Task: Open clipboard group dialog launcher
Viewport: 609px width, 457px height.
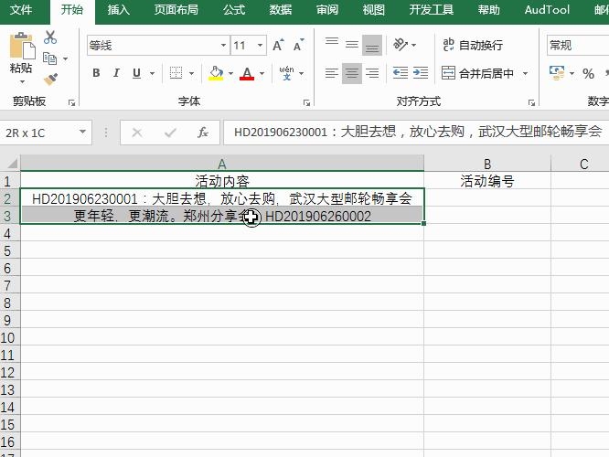Action: (71, 102)
